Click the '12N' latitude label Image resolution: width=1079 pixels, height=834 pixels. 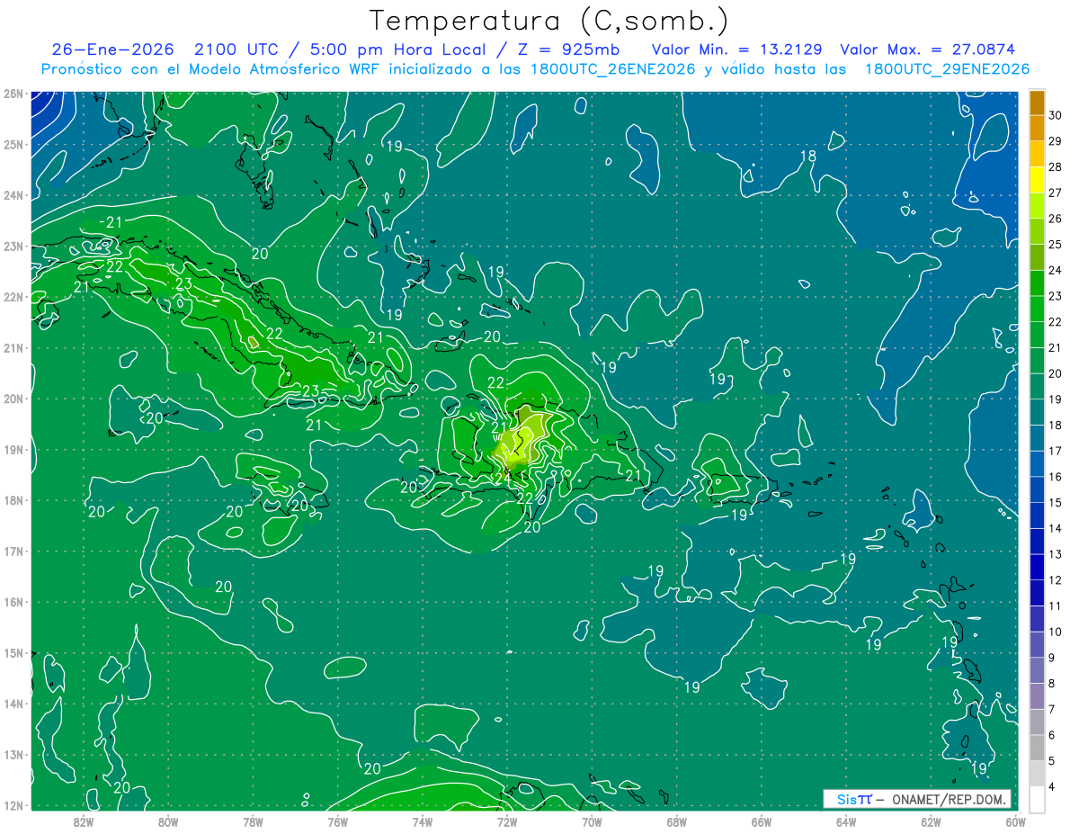coord(13,805)
